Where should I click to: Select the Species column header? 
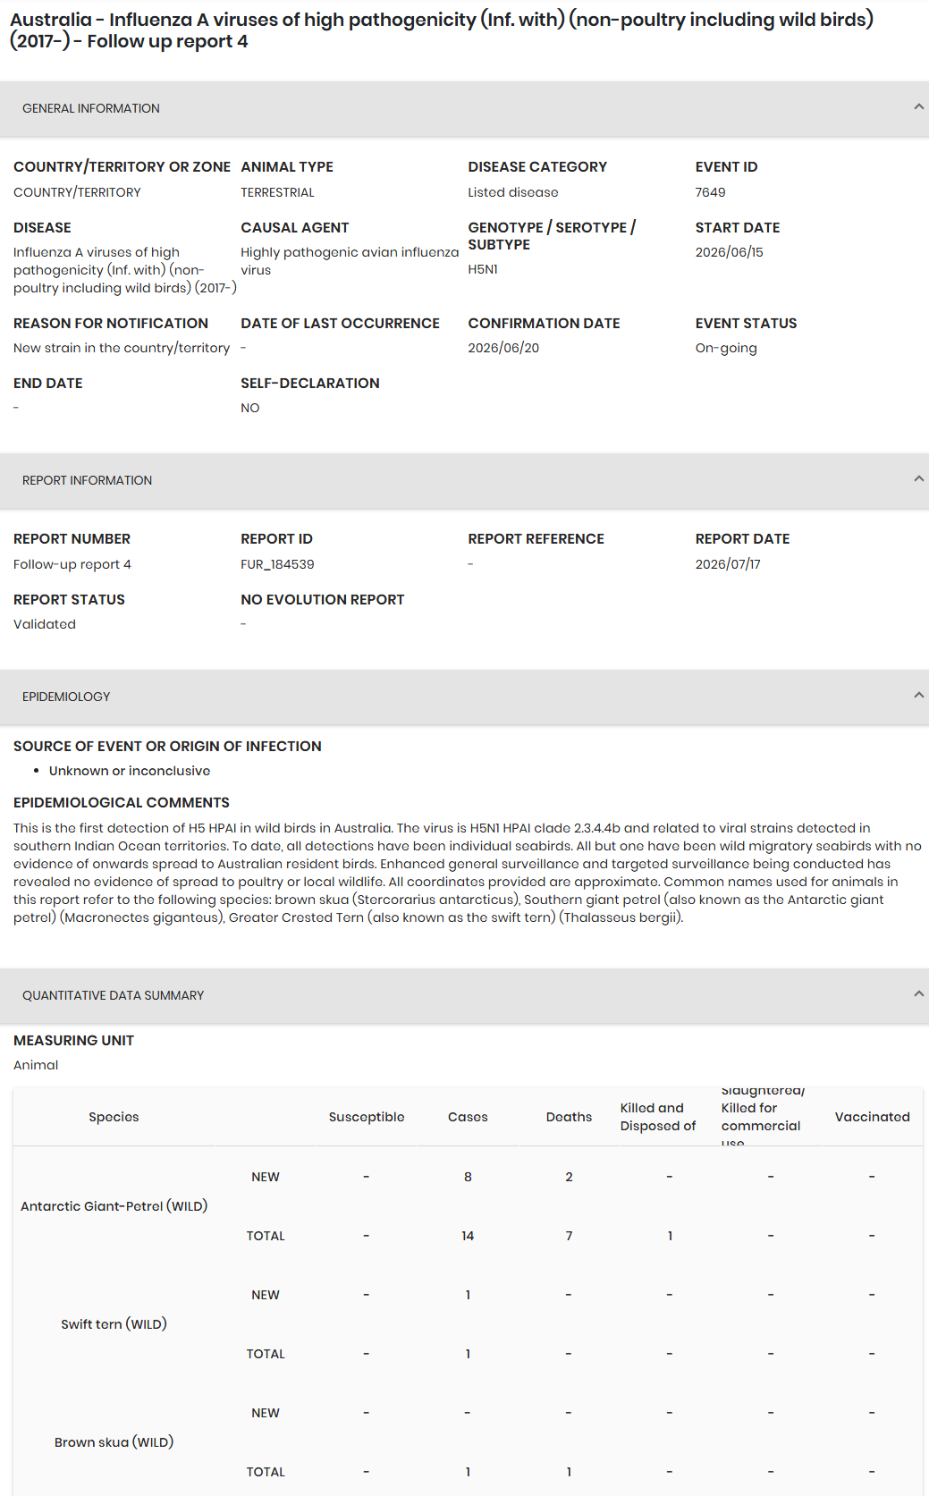114,1117
